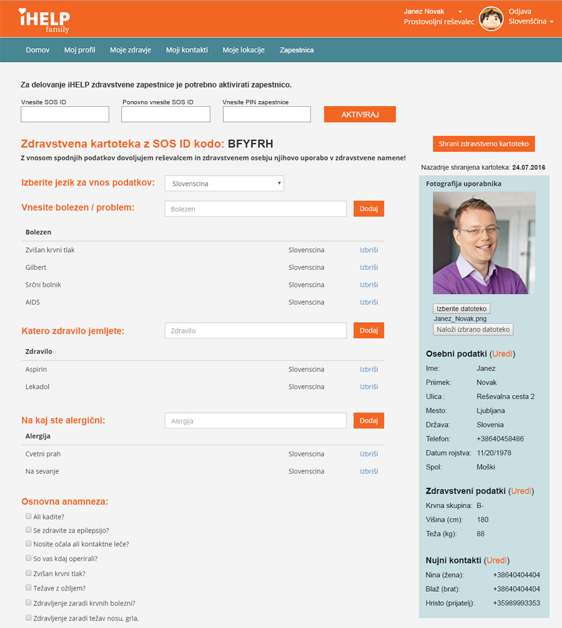Open the Moji kontakti menu item
Image resolution: width=562 pixels, height=628 pixels.
tap(187, 50)
